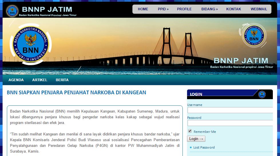Click the BNN logo in the header bar
Viewport: 280px width, 156px height.
12,11
